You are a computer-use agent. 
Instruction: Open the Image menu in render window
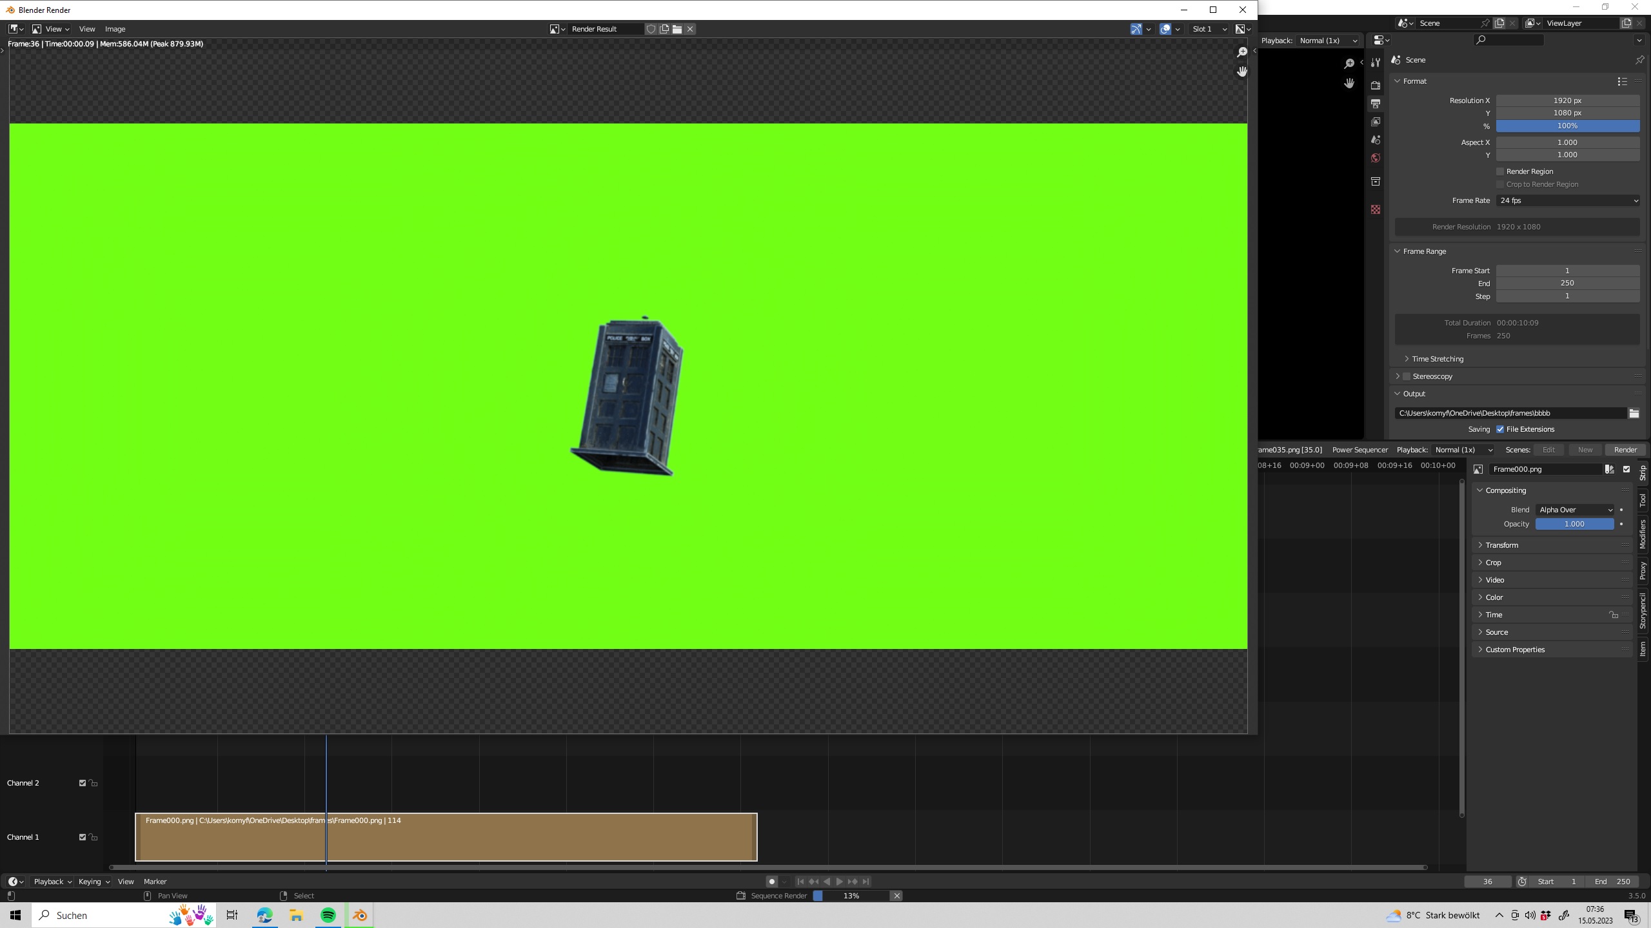point(115,29)
